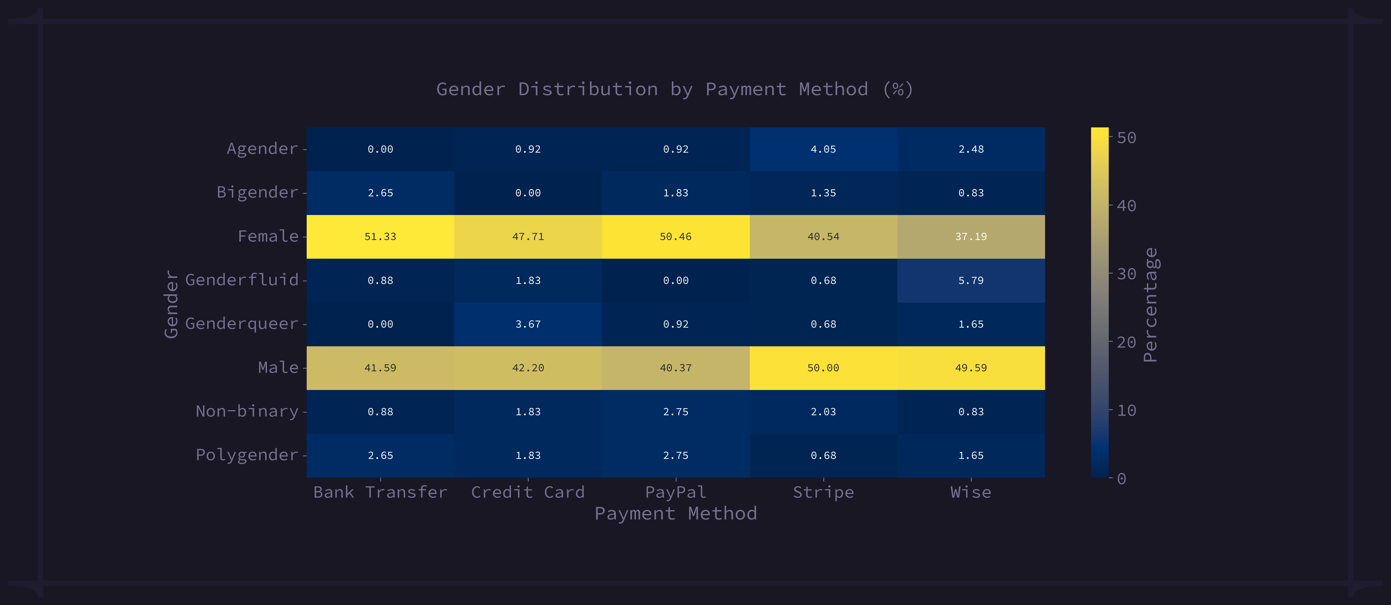This screenshot has height=605, width=1391.
Task: Click the 'PayPal' column label
Action: [675, 492]
